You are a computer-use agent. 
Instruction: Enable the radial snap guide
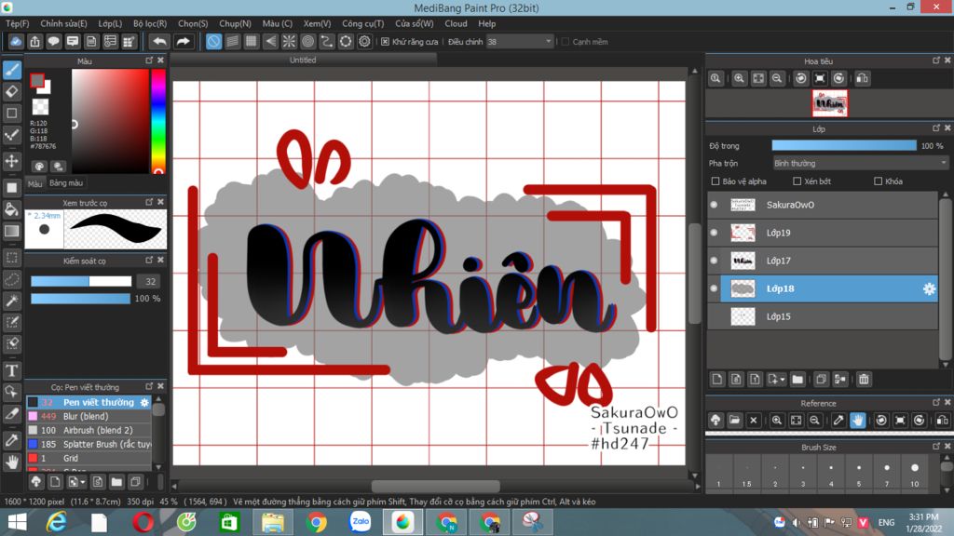289,41
